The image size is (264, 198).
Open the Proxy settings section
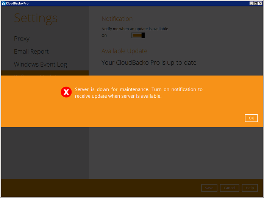click(x=22, y=39)
